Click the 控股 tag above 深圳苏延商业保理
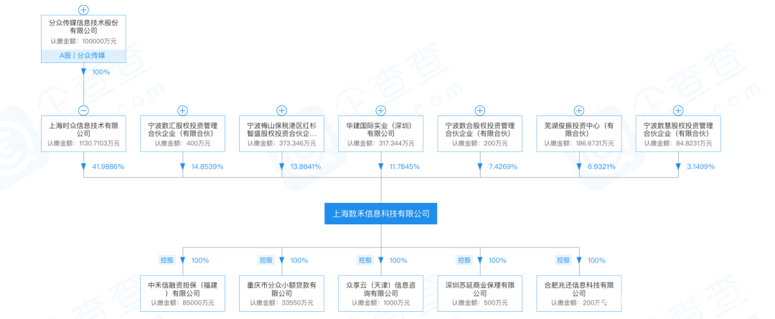Screen dimensions: 775x319 (x=464, y=260)
